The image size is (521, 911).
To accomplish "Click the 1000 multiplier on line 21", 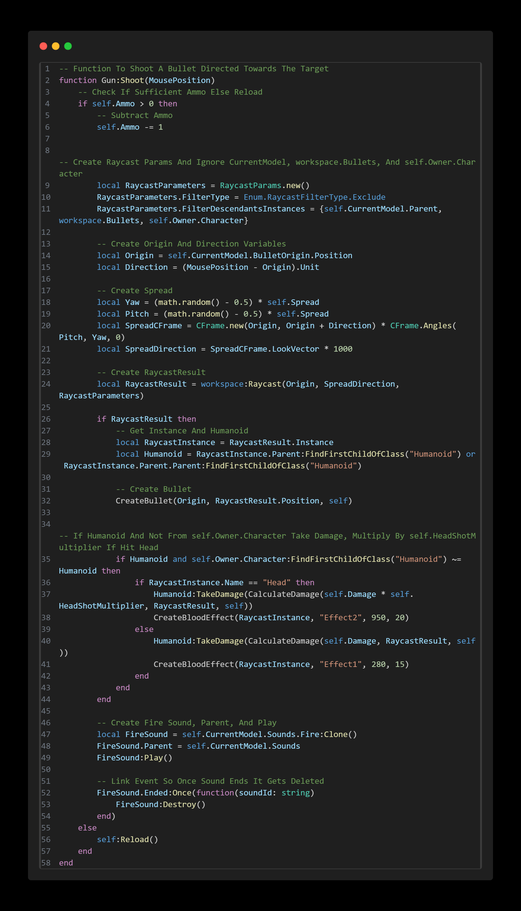I will click(x=342, y=349).
